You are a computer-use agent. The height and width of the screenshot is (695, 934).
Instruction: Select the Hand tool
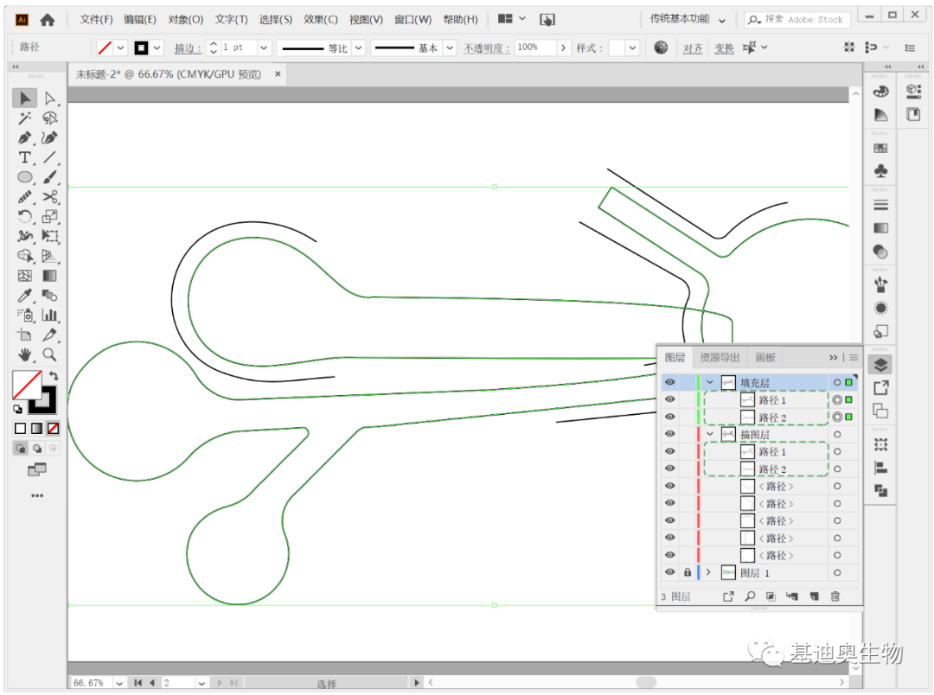pos(24,355)
